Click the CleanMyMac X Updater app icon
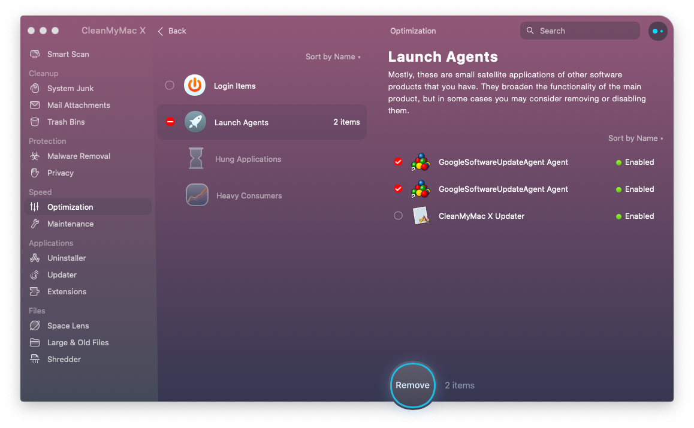Viewport: 694px width, 428px height. 421,216
